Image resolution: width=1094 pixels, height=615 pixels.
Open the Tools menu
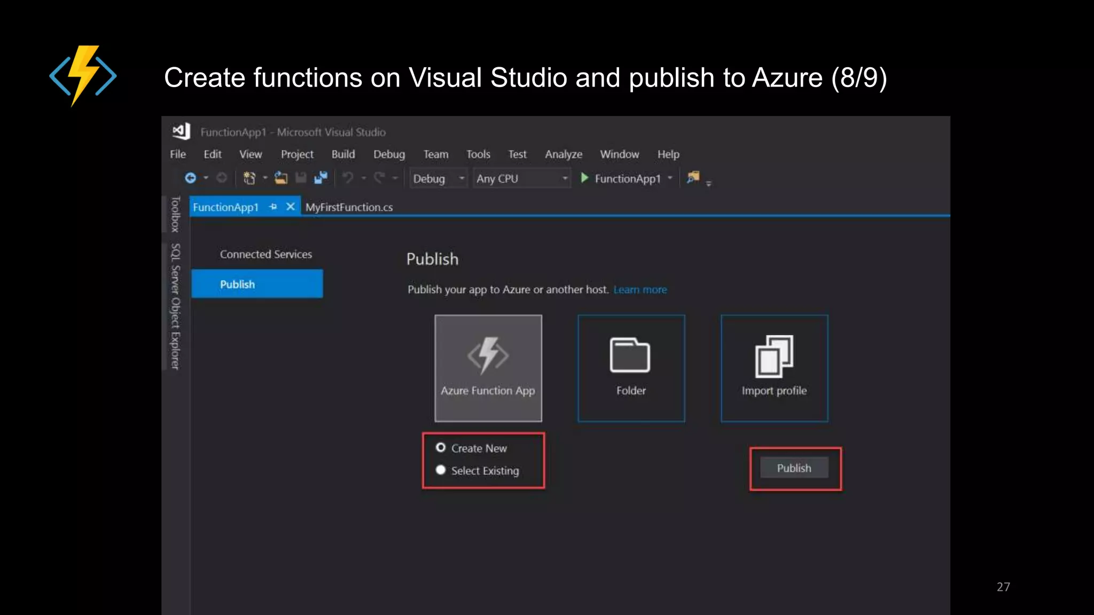pyautogui.click(x=478, y=154)
